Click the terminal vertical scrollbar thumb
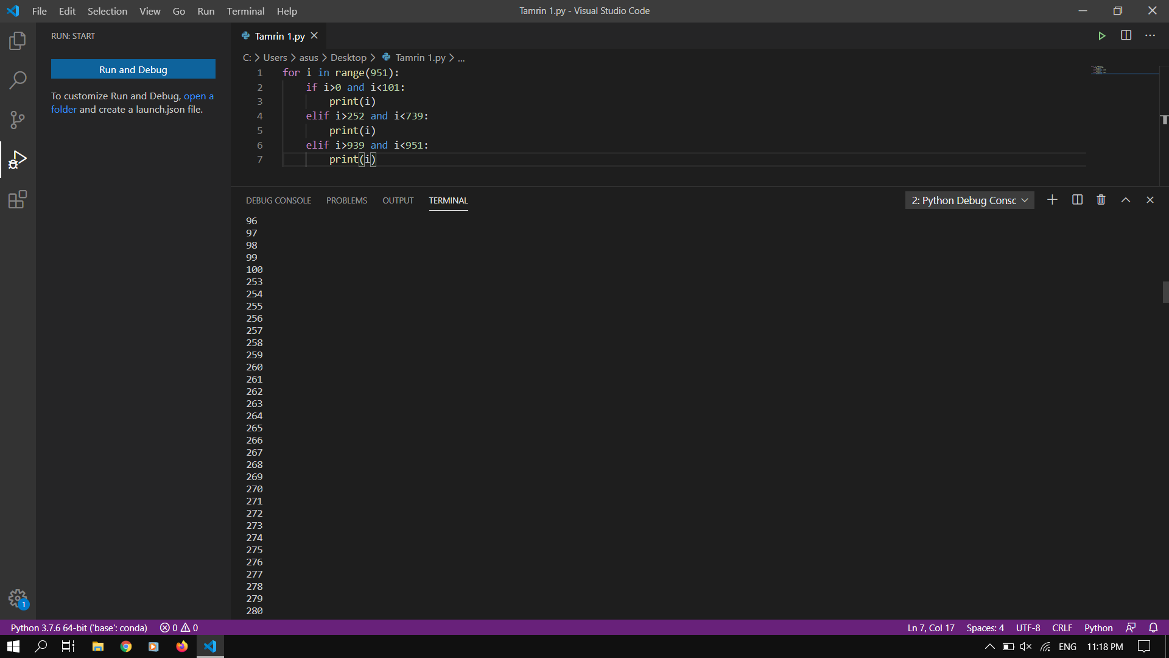1169x658 pixels. point(1165,292)
